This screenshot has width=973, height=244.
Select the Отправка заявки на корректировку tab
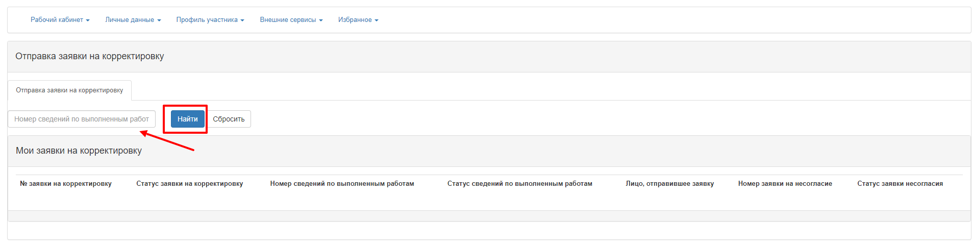69,90
